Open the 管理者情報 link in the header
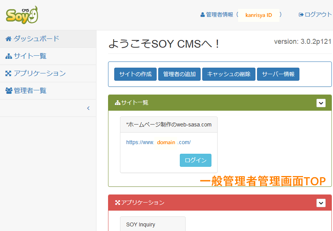The image size is (333, 231). pos(241,15)
